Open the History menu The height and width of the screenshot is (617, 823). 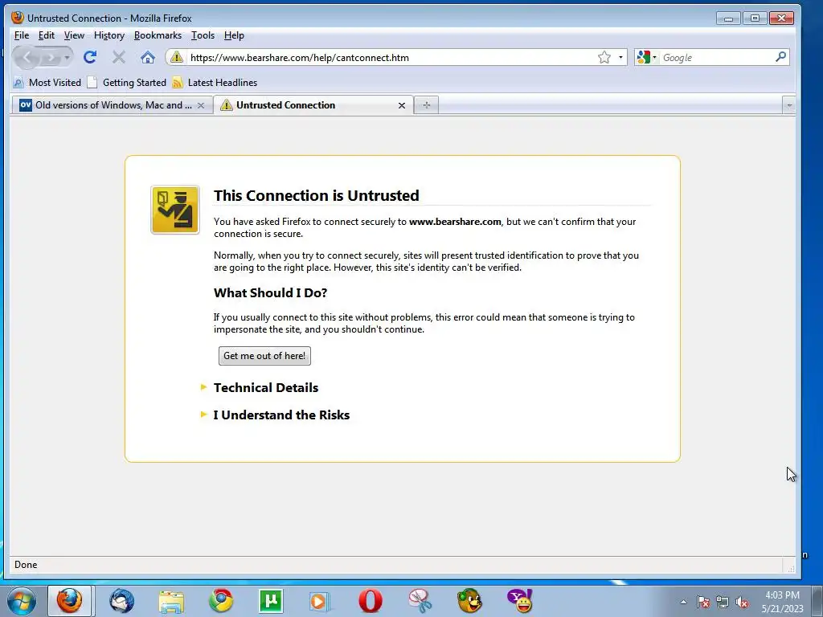[109, 35]
